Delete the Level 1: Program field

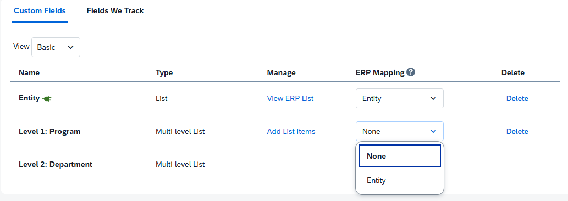[517, 132]
